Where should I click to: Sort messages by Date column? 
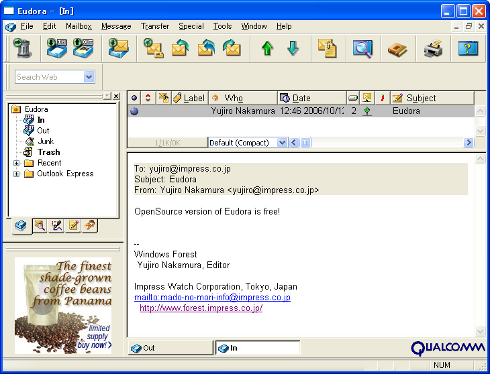[312, 98]
